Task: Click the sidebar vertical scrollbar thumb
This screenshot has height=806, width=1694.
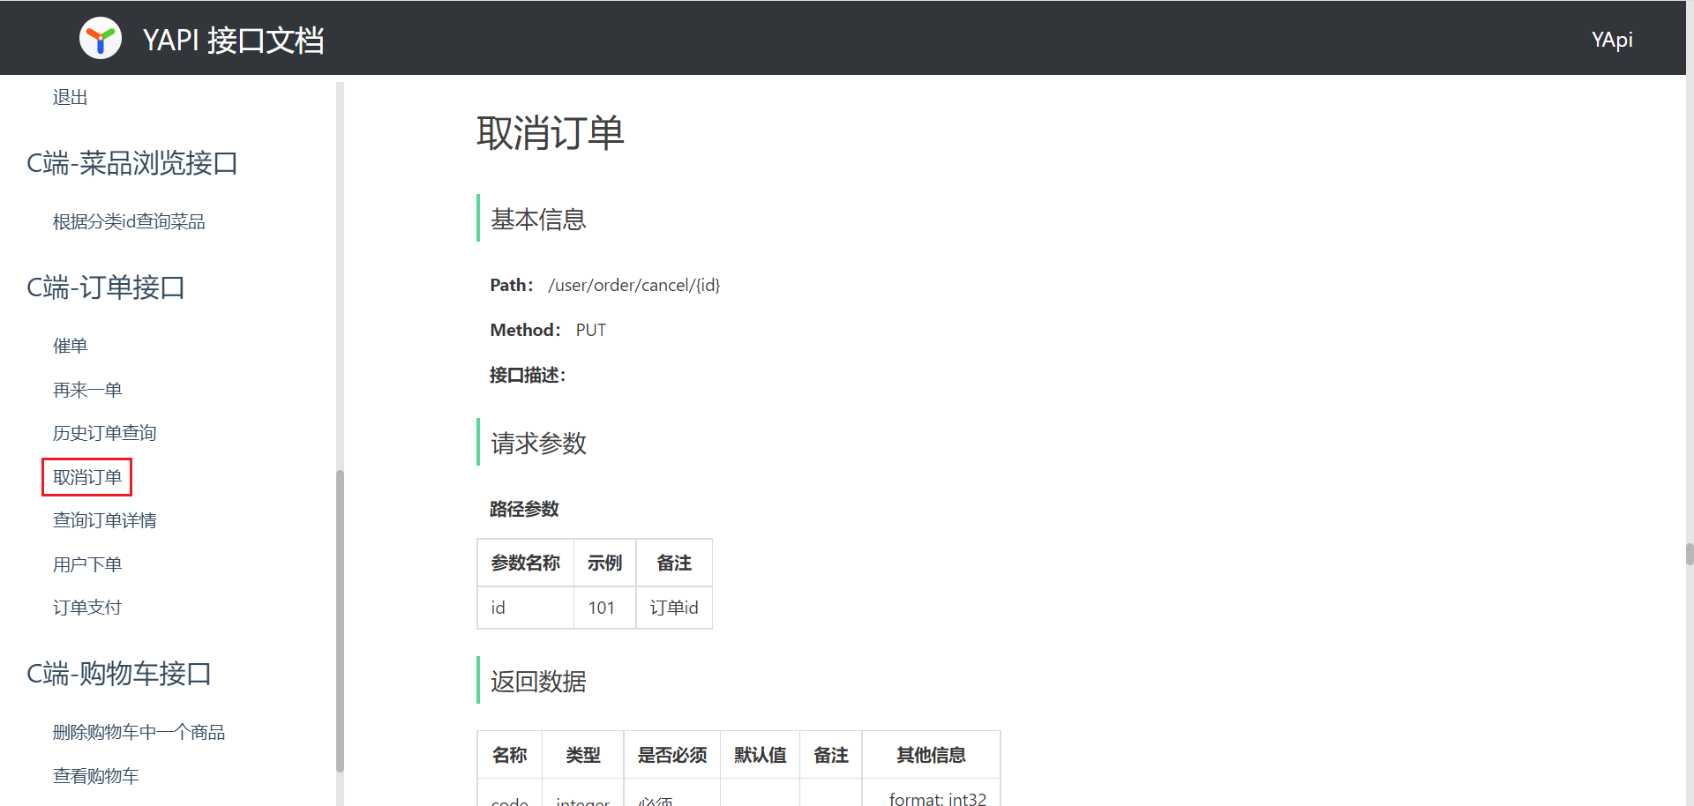Action: click(x=340, y=617)
